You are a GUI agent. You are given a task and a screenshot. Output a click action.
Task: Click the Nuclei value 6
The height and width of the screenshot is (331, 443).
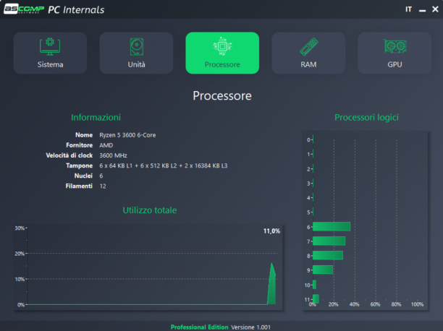101,176
